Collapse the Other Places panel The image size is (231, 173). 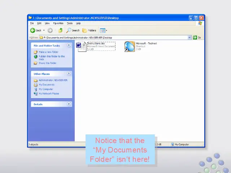[69, 74]
